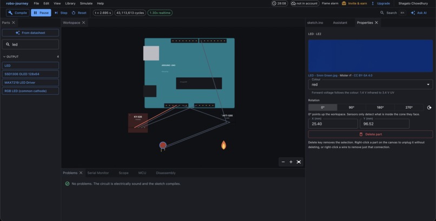This screenshot has width=436, height=221.
Task: Delete the selected LED part
Action: point(371,135)
